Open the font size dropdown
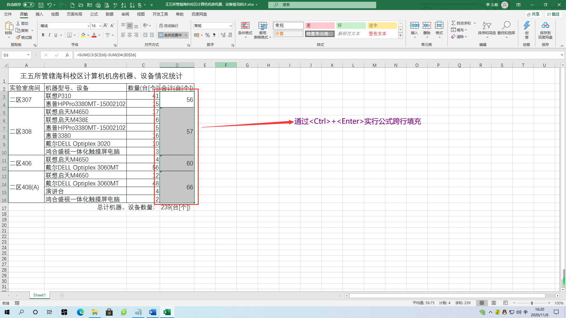The width and height of the screenshot is (566, 318). pos(100,26)
